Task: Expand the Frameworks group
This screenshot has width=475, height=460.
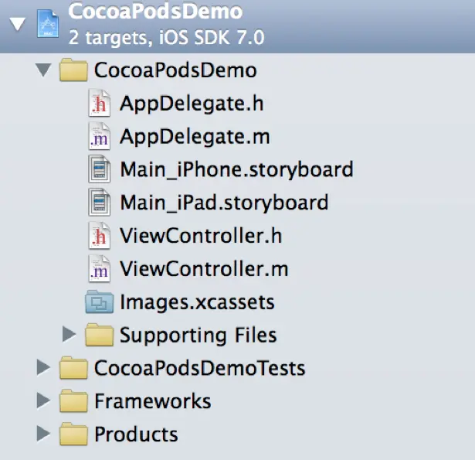Action: click(43, 401)
